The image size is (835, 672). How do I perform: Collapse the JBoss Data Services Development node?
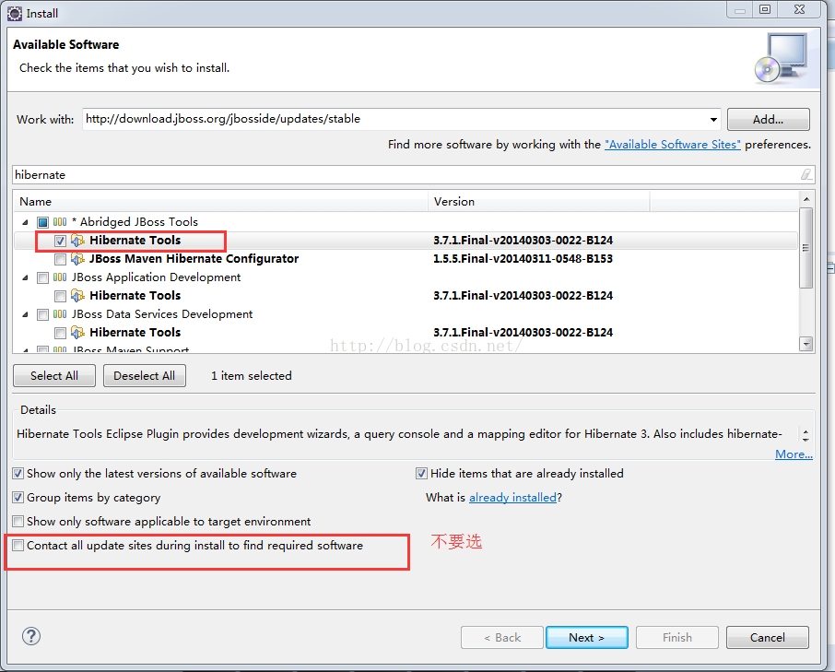pyautogui.click(x=25, y=314)
